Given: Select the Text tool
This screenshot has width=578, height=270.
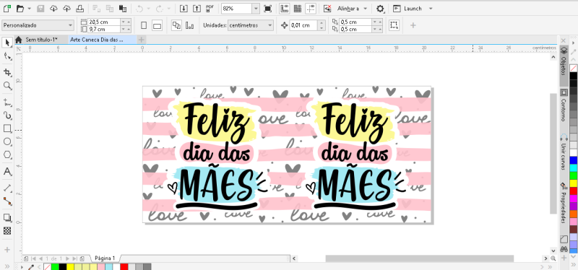Looking at the screenshot, I should [7, 172].
